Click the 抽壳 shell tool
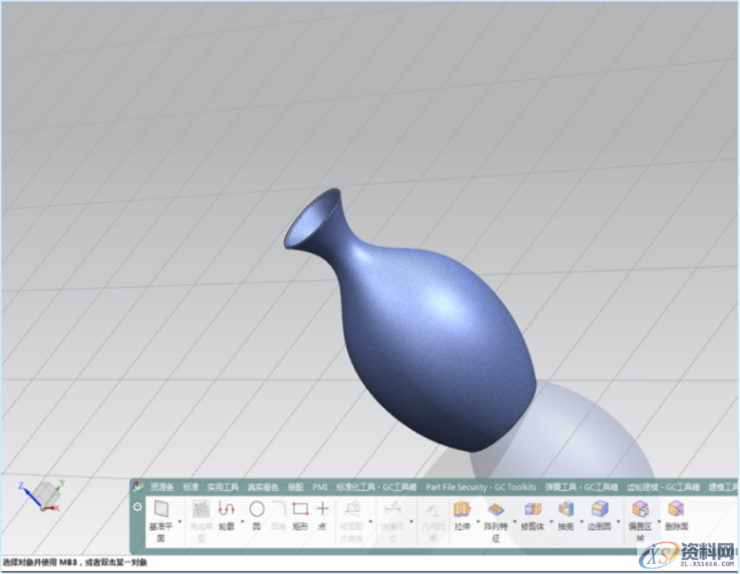The image size is (740, 574). coord(566,509)
